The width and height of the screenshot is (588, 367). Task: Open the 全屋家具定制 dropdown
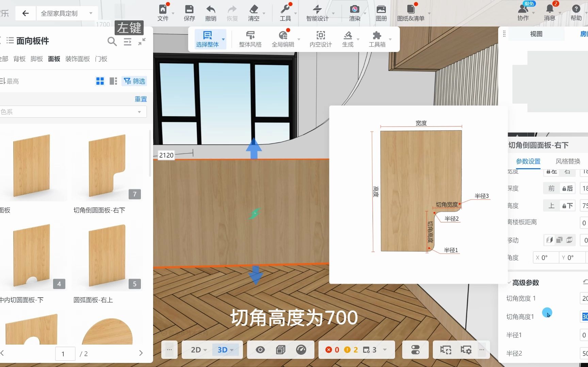click(x=90, y=13)
